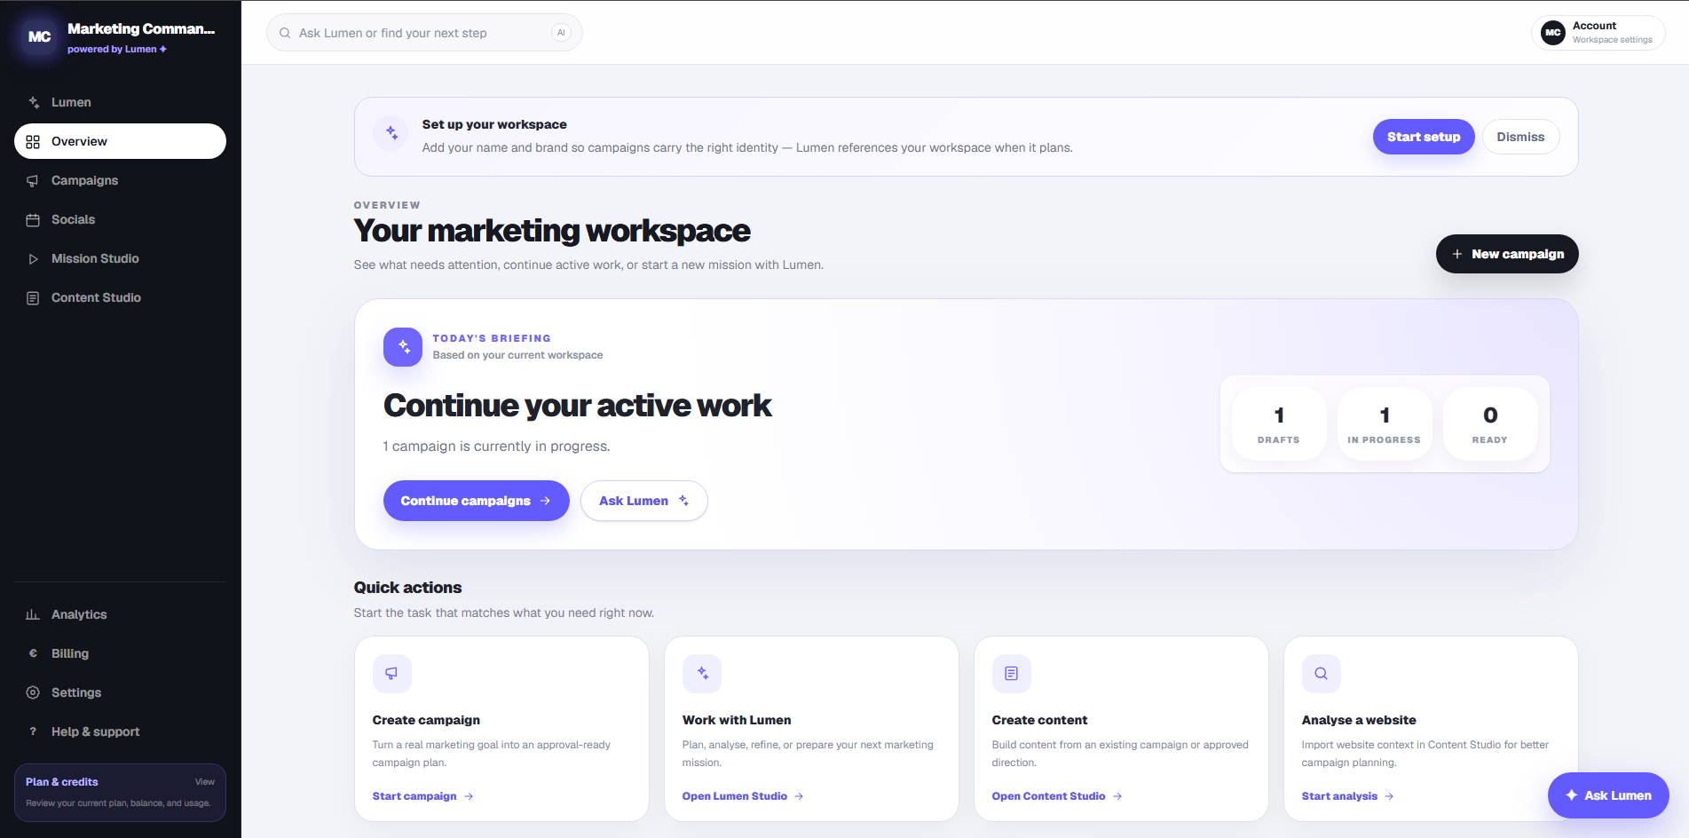Click the gear icon beside Settings
The width and height of the screenshot is (1689, 838).
pyautogui.click(x=33, y=692)
